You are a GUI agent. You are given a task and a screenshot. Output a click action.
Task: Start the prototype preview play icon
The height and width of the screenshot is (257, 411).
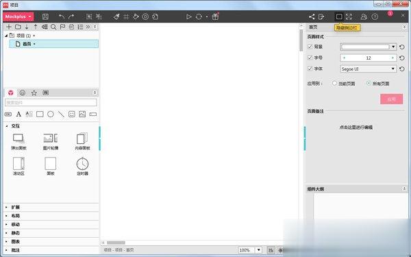tap(189, 16)
